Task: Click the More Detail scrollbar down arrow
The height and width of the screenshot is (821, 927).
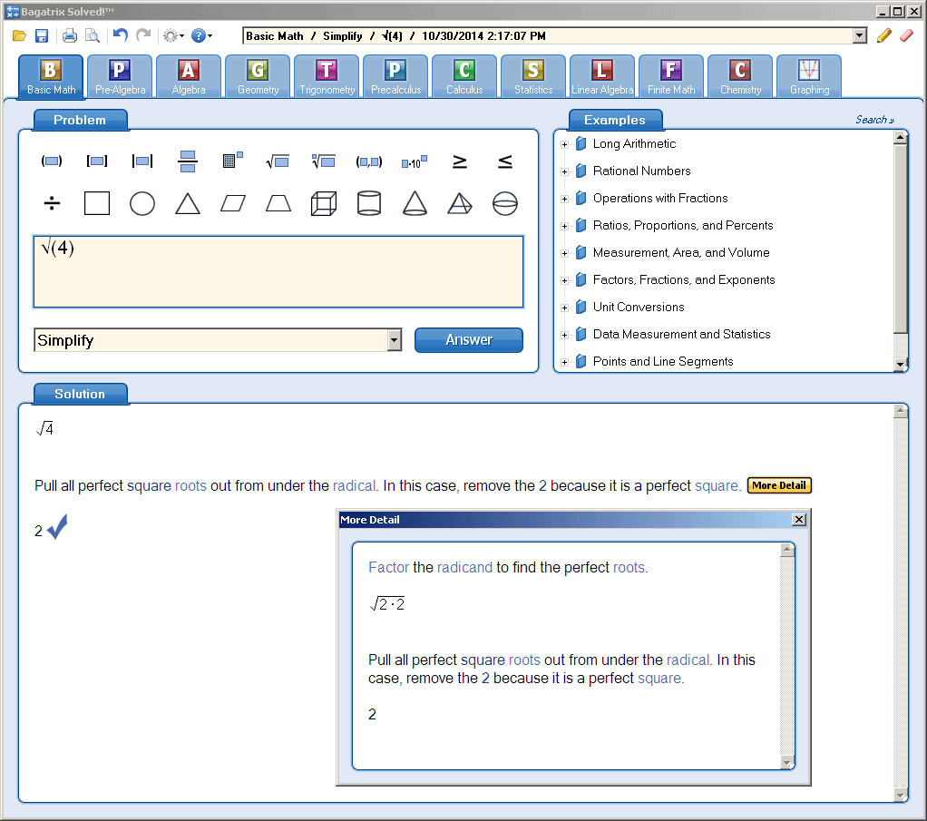Action: click(787, 763)
